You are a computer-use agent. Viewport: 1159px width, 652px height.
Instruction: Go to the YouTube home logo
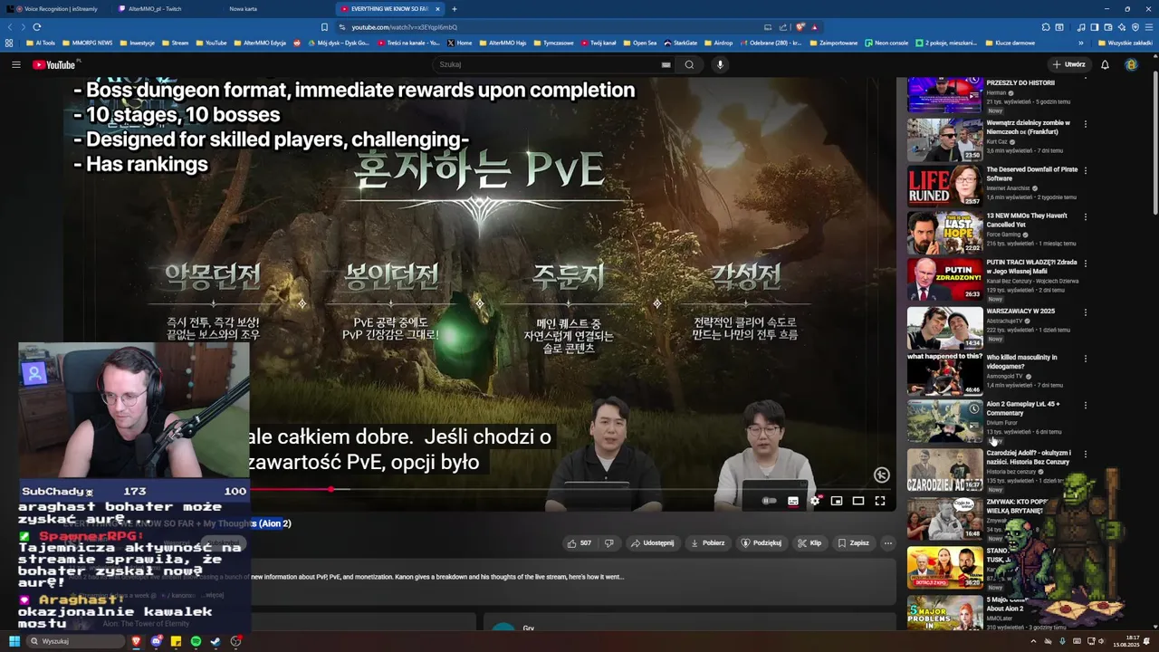point(55,64)
